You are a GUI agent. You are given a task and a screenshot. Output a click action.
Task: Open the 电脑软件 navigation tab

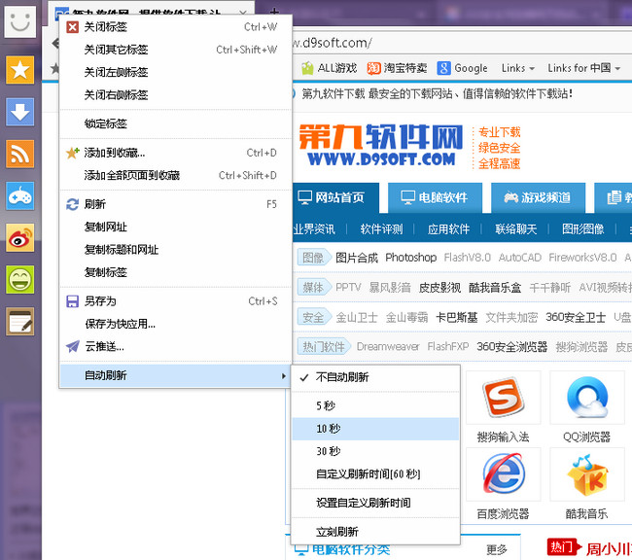(x=435, y=197)
